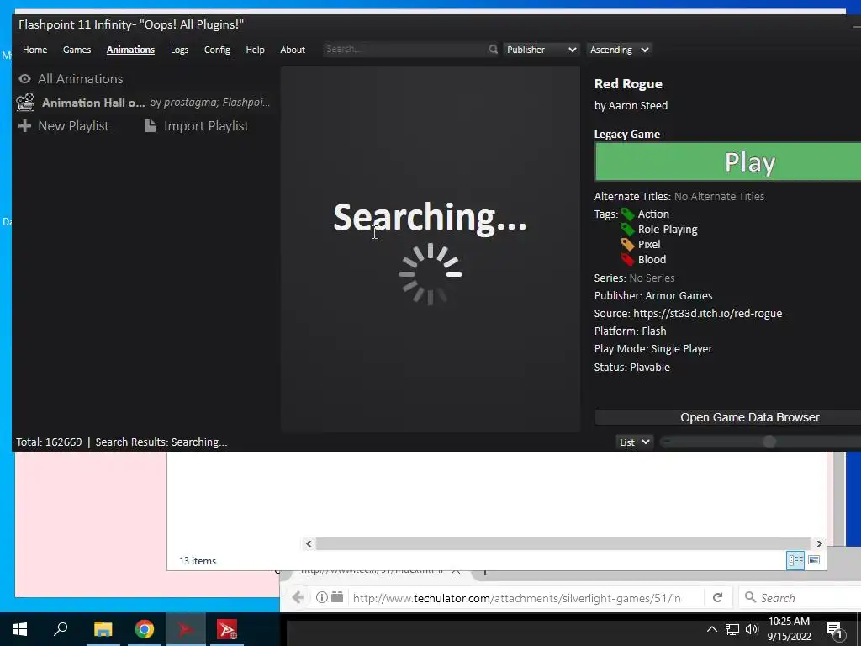Adjust the thumbnail scale slider

pyautogui.click(x=769, y=442)
